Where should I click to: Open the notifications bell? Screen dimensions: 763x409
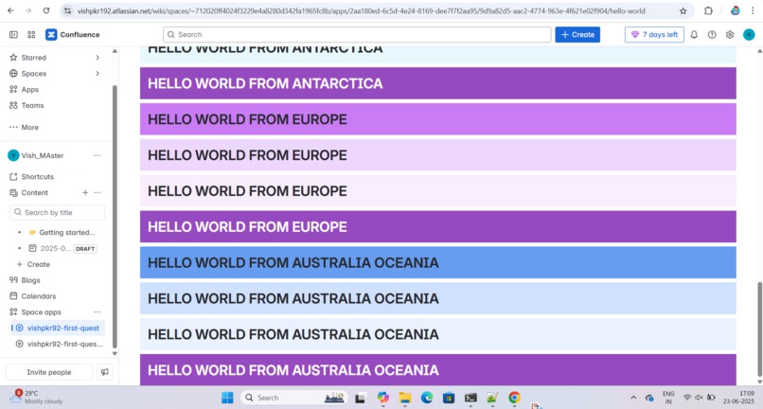(694, 35)
